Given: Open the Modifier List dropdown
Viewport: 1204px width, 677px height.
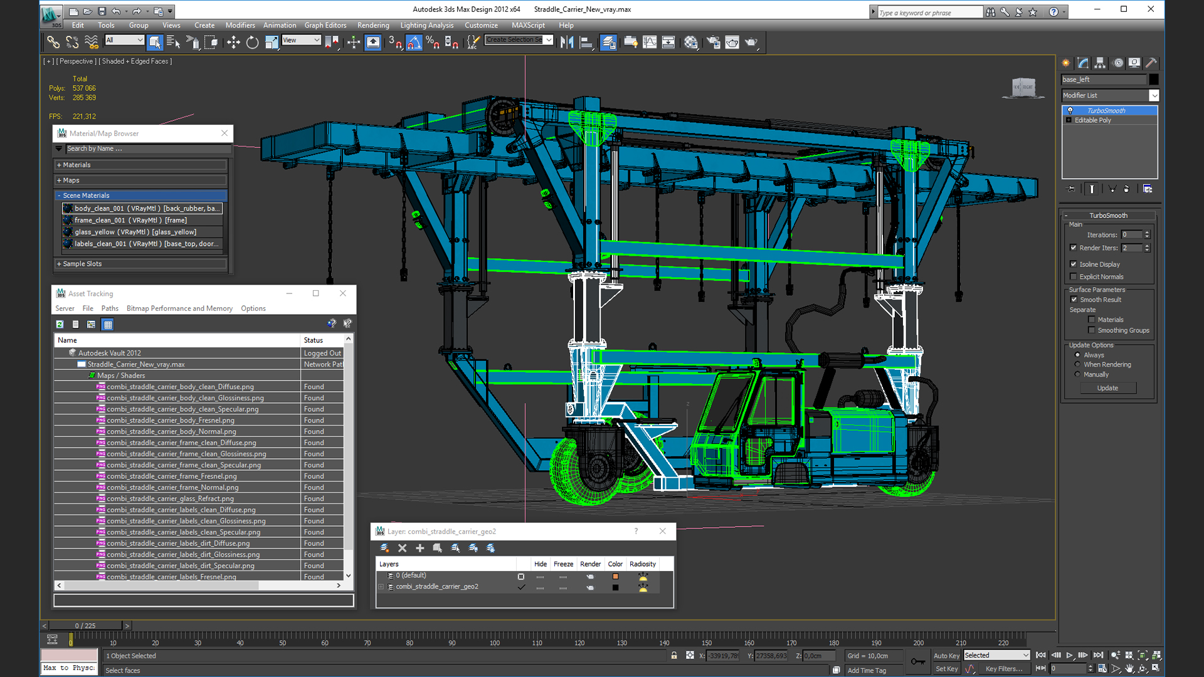Looking at the screenshot, I should (x=1153, y=95).
